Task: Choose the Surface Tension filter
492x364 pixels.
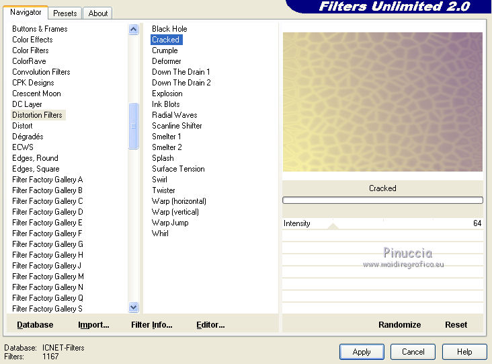Action: click(x=178, y=169)
